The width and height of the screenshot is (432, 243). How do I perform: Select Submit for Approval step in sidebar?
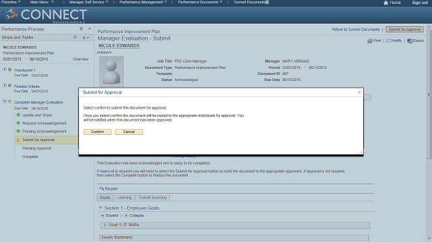pyautogui.click(x=38, y=140)
